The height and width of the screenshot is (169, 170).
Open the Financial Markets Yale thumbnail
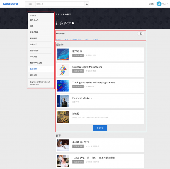coord(63,101)
